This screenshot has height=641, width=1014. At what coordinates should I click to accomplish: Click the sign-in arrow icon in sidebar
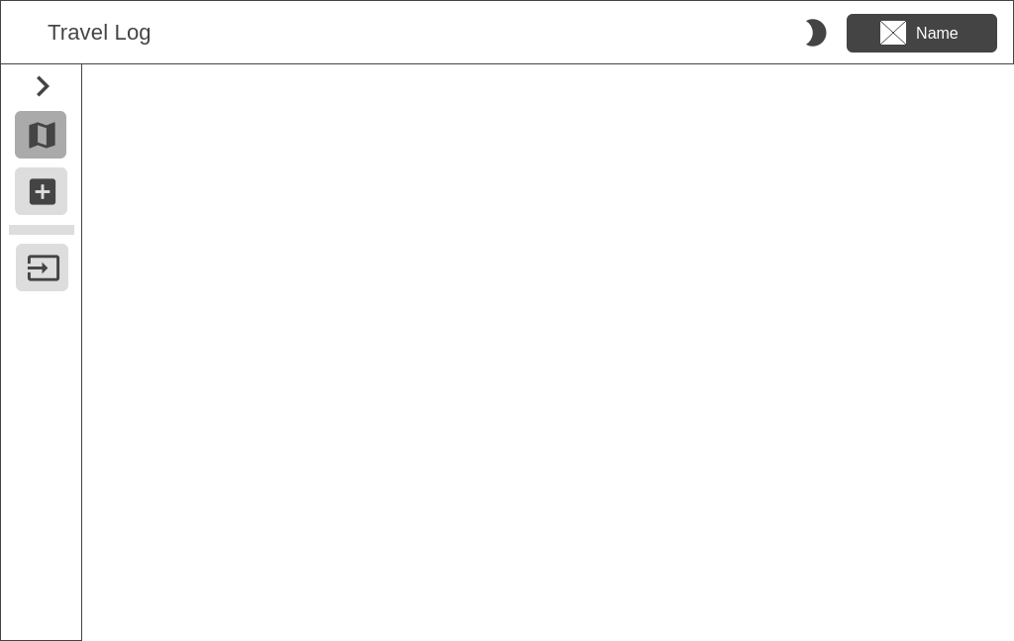[42, 267]
